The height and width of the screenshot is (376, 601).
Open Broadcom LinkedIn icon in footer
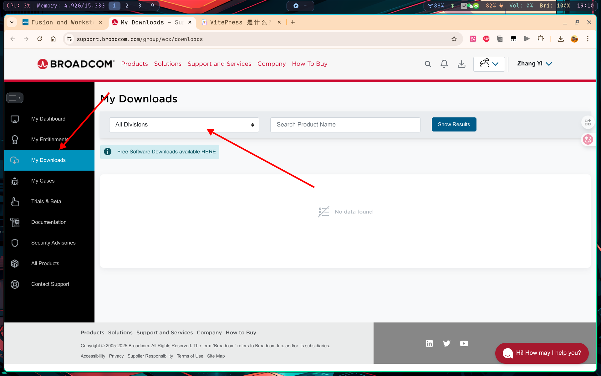[429, 343]
